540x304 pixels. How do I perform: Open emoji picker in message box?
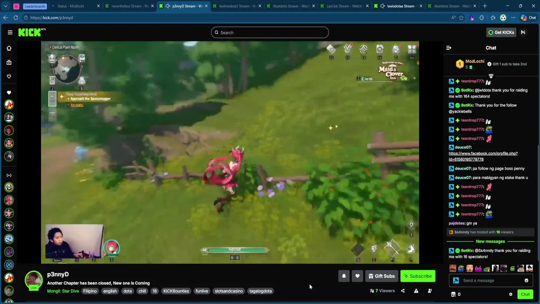pos(526,280)
